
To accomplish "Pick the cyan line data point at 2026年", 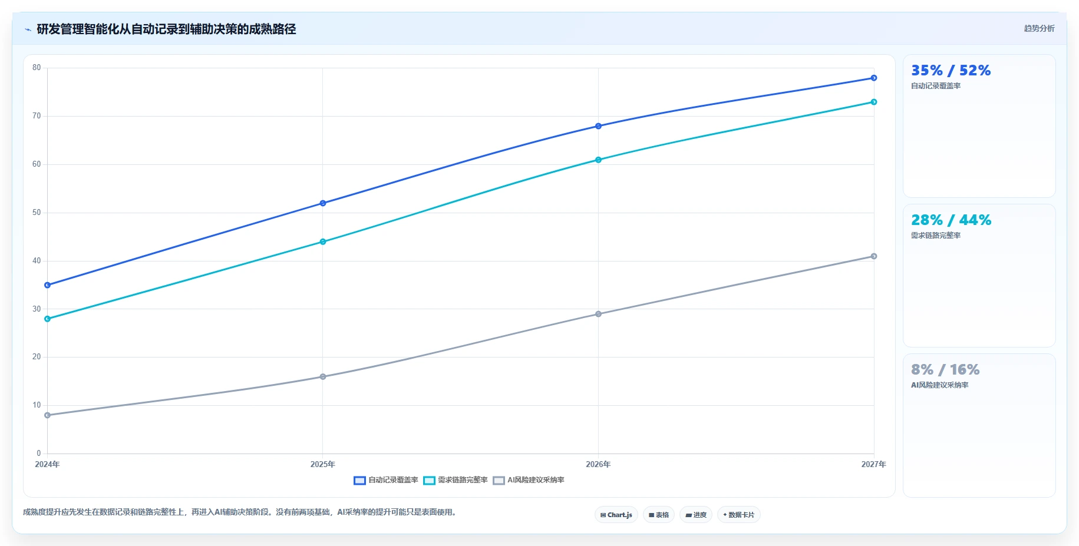I will click(x=598, y=160).
